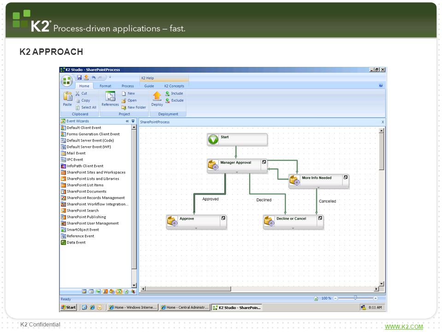Screen dimensions: 442x332
Task: Click the K2 application orb button
Action: click(x=67, y=81)
